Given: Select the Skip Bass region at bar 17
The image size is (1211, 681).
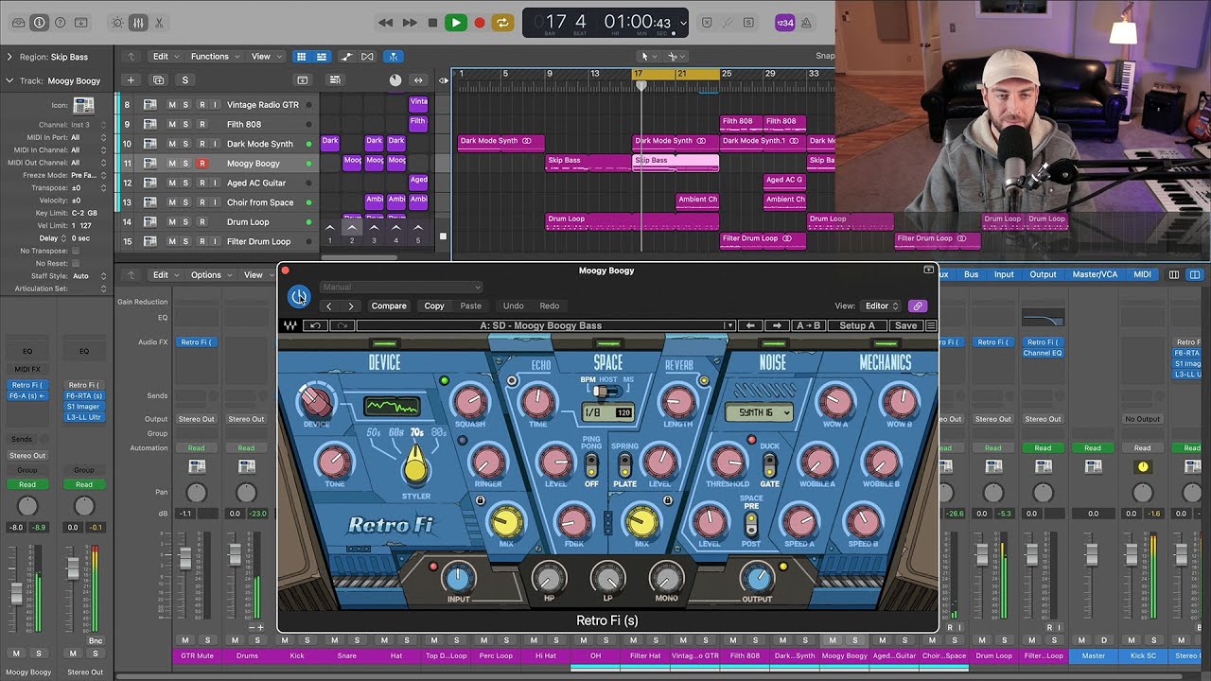Looking at the screenshot, I should pos(676,163).
